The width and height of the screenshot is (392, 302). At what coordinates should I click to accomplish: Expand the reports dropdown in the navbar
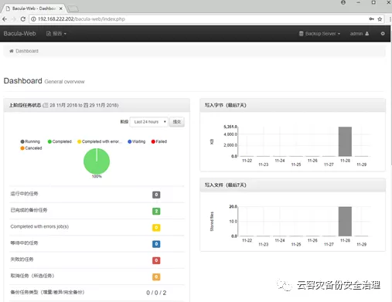tap(56, 34)
